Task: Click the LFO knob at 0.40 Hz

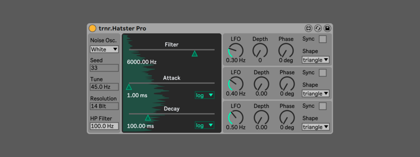Action: 236,84
